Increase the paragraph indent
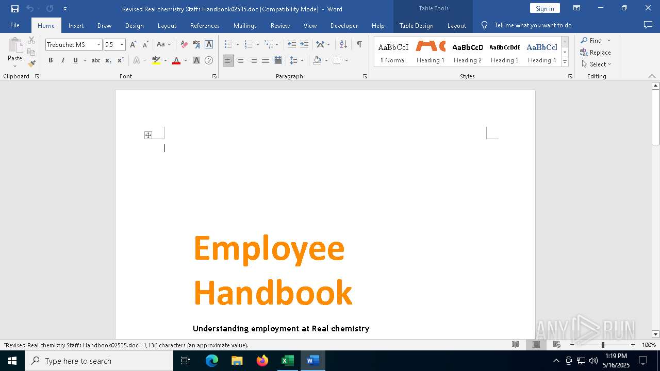The height and width of the screenshot is (371, 660). [x=304, y=44]
